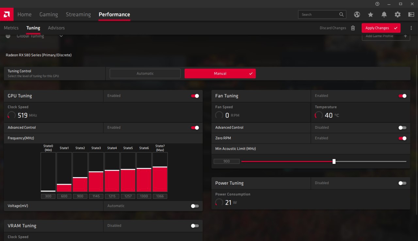Click State6 frequency value field 1300
Viewport: 418px width, 241px height.
[x=144, y=196]
